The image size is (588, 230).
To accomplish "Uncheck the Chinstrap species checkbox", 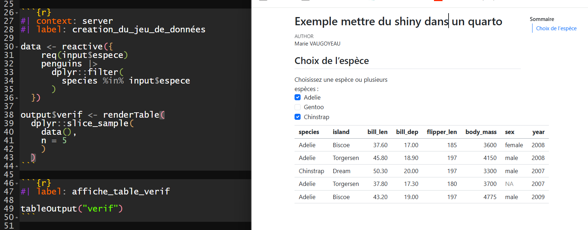I will [298, 117].
